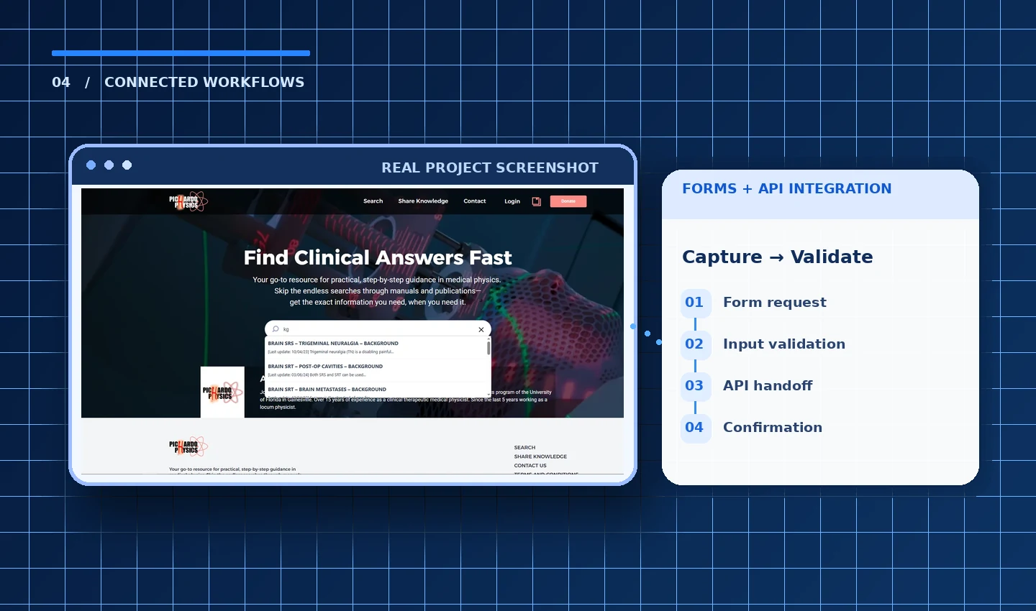Open the Contact nav item in the header
Viewport: 1036px width, 611px height.
click(x=475, y=201)
